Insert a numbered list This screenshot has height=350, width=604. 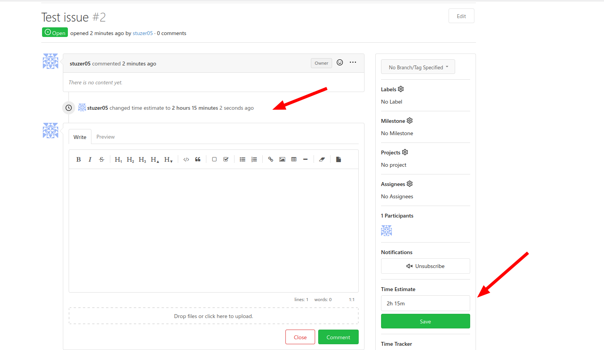254,159
